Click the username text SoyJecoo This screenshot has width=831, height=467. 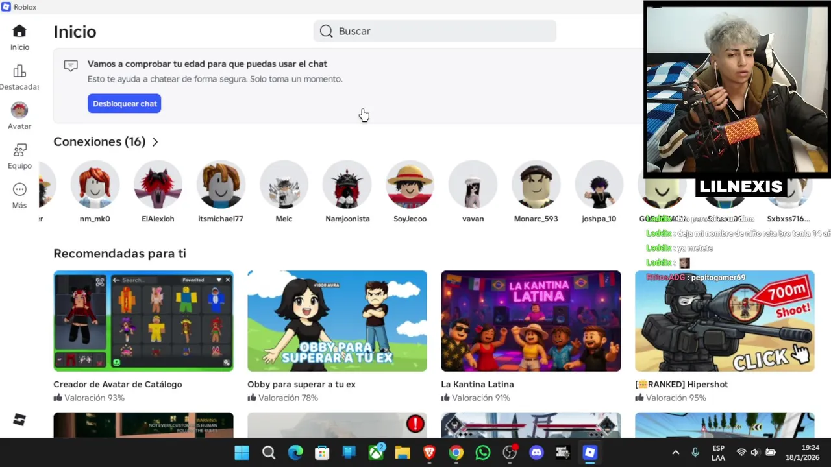[410, 219]
